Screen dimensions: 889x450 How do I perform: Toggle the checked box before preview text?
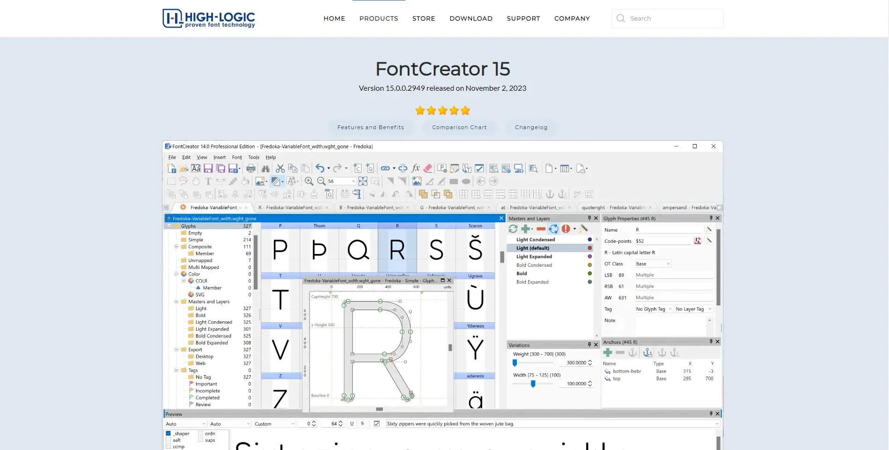pyautogui.click(x=377, y=424)
